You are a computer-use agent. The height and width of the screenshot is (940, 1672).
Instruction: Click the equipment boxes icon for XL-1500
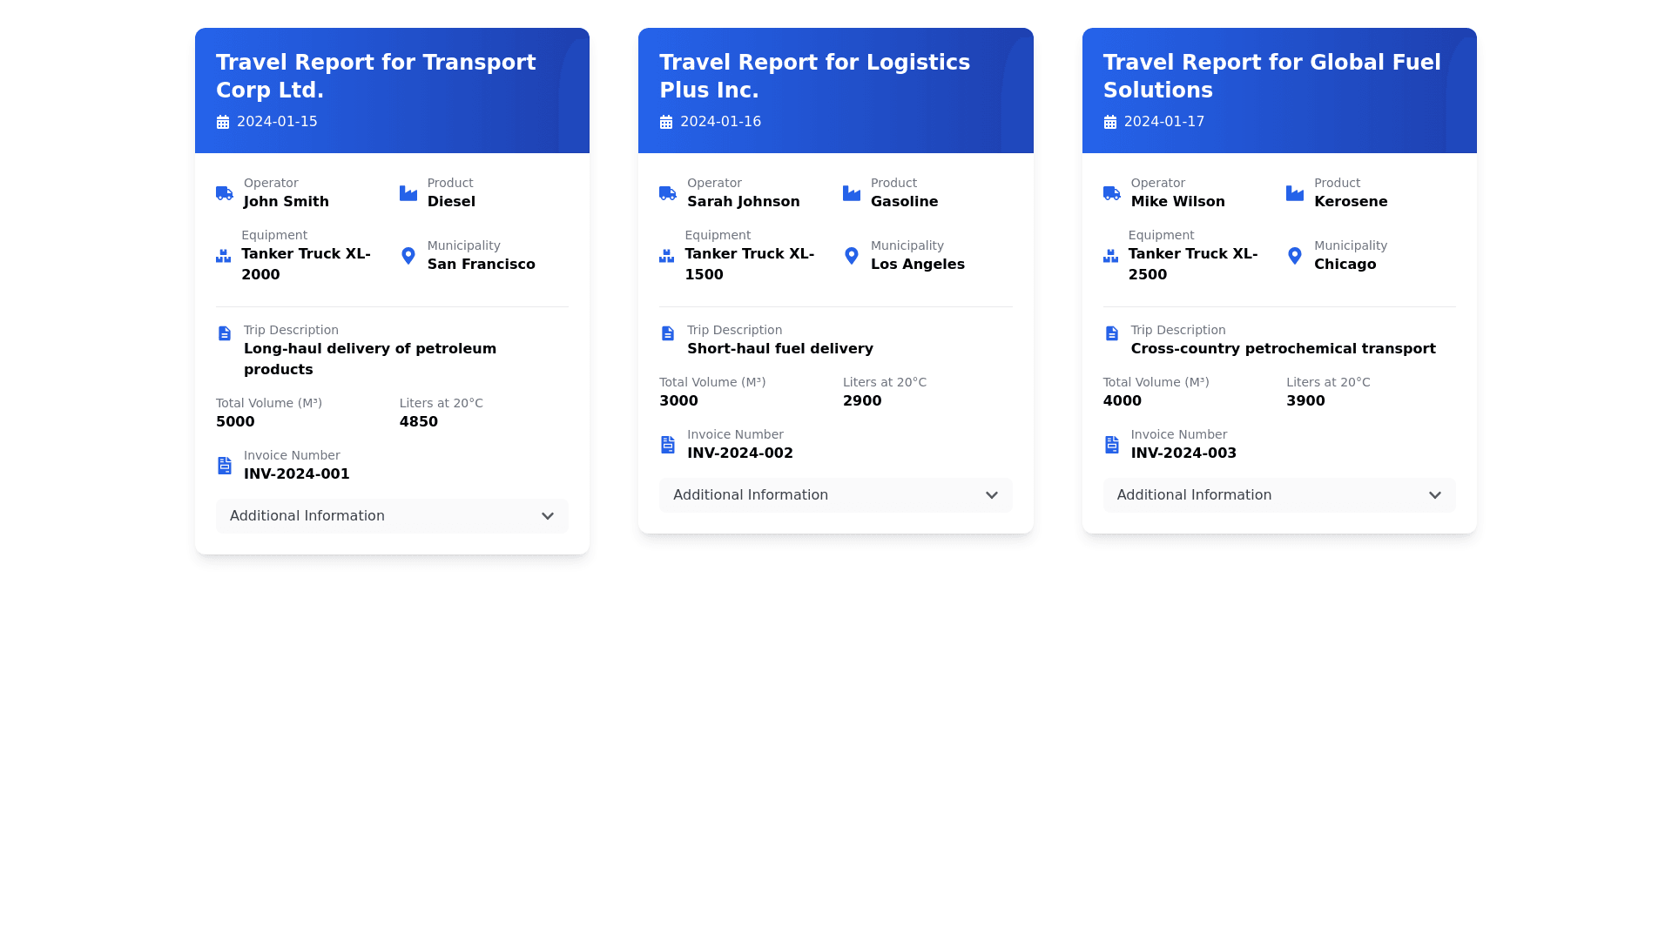click(x=666, y=256)
